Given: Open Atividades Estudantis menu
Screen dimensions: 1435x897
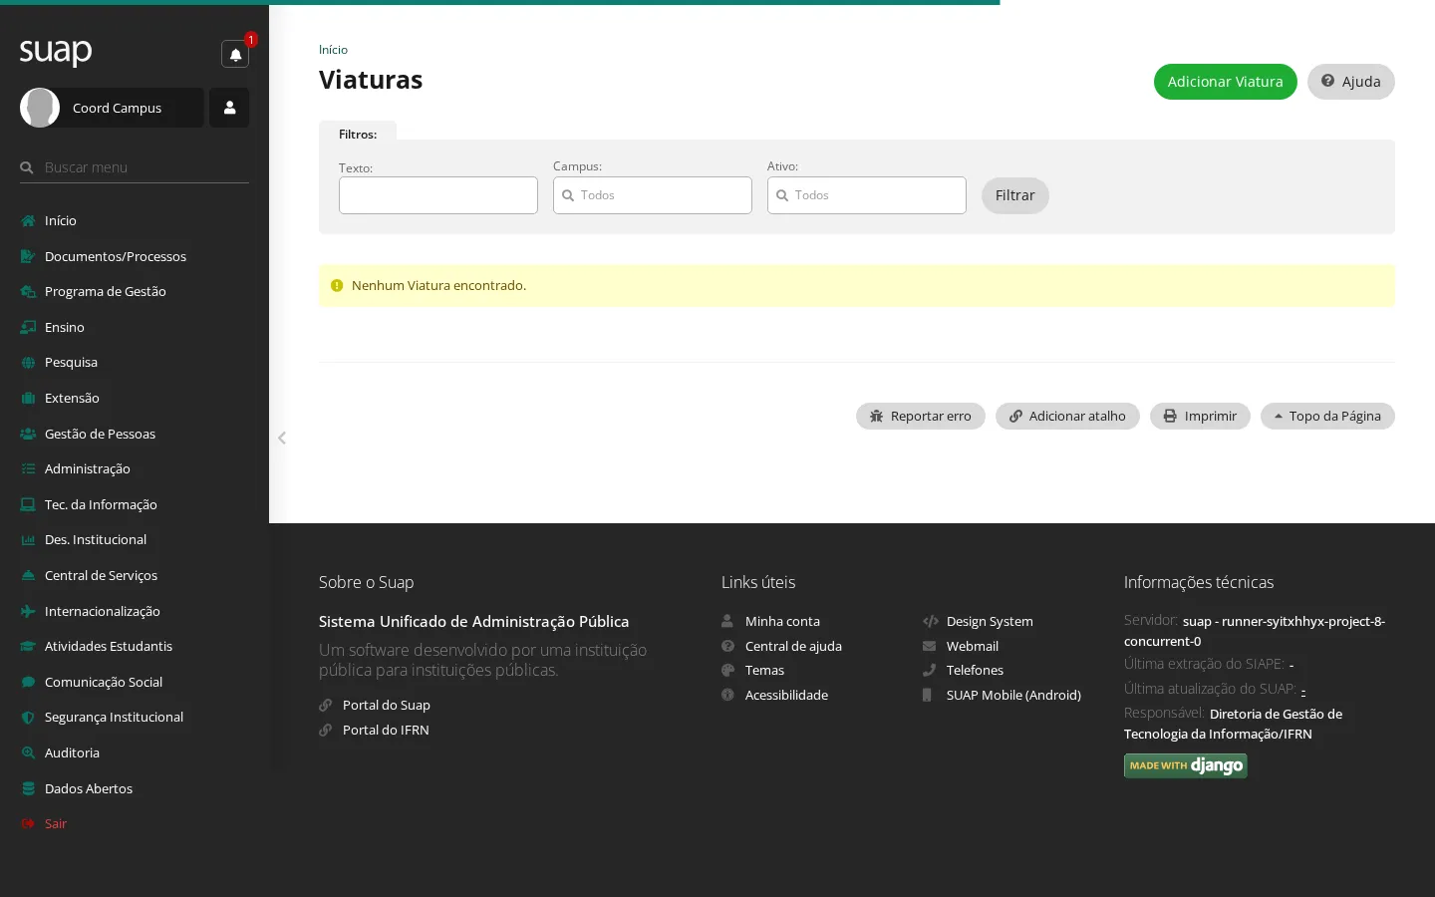Looking at the screenshot, I should point(135,646).
